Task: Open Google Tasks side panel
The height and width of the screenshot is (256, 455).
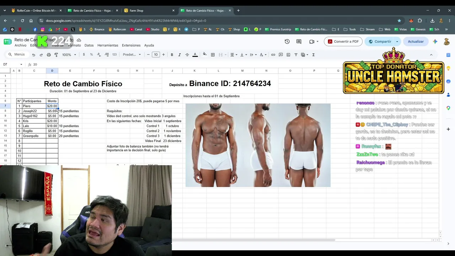Action: point(448,81)
